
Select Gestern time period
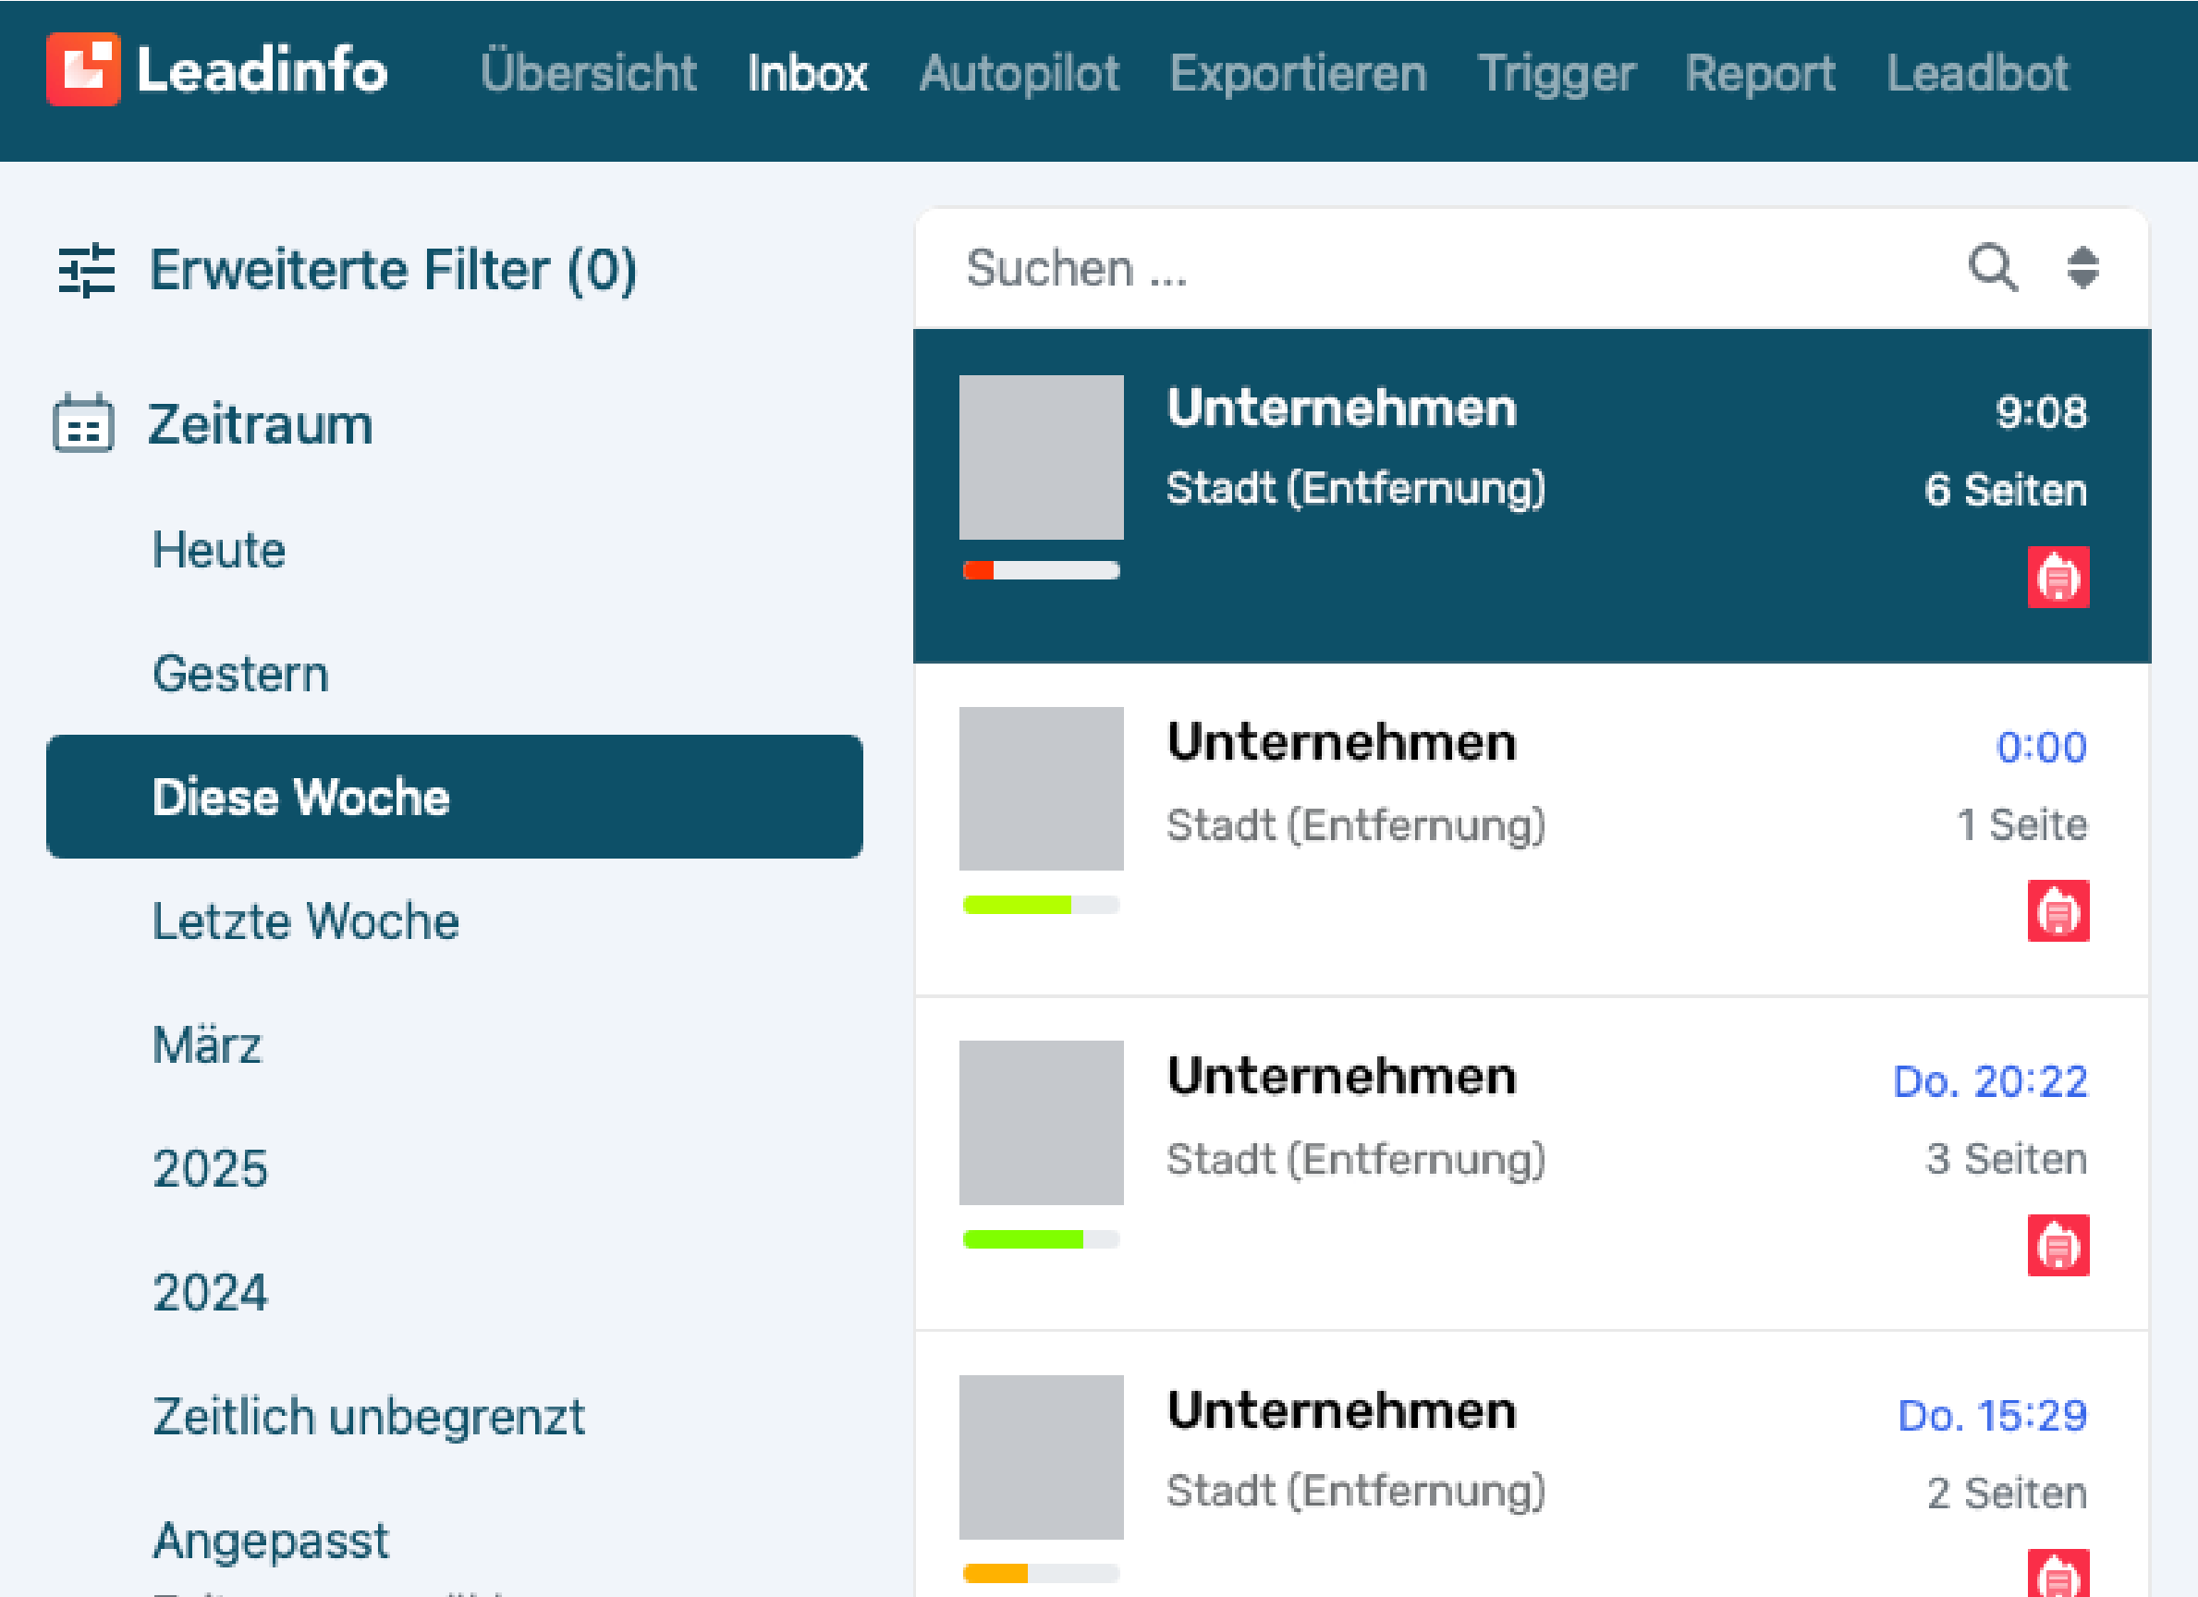tap(240, 674)
